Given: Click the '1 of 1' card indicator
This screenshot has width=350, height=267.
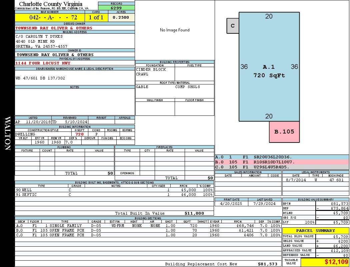Looking at the screenshot, I should (96, 17).
